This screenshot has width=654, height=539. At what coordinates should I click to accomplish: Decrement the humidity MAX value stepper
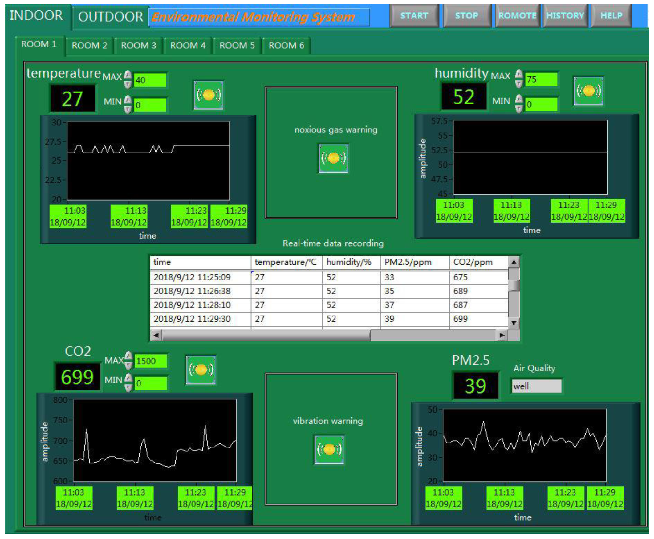coord(519,84)
